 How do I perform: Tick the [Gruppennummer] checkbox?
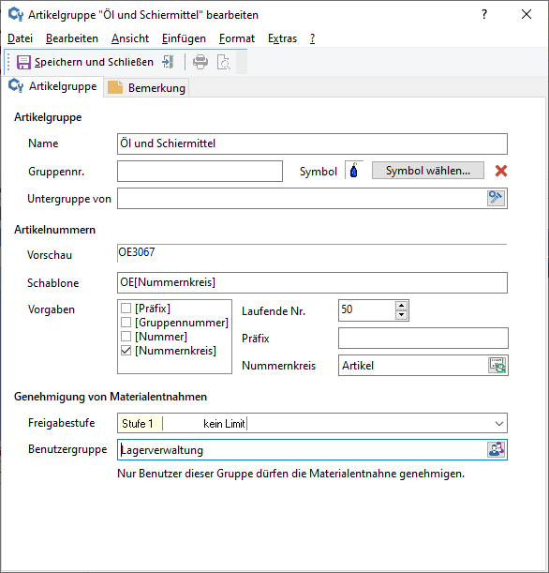tap(126, 323)
